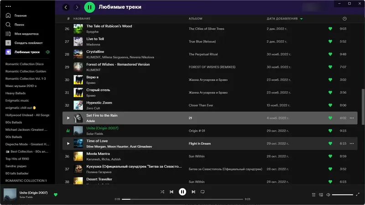Viewport: 365px width, 205px height.
Task: Open Hollywood Undead - All Songs playlist
Action: point(27,115)
